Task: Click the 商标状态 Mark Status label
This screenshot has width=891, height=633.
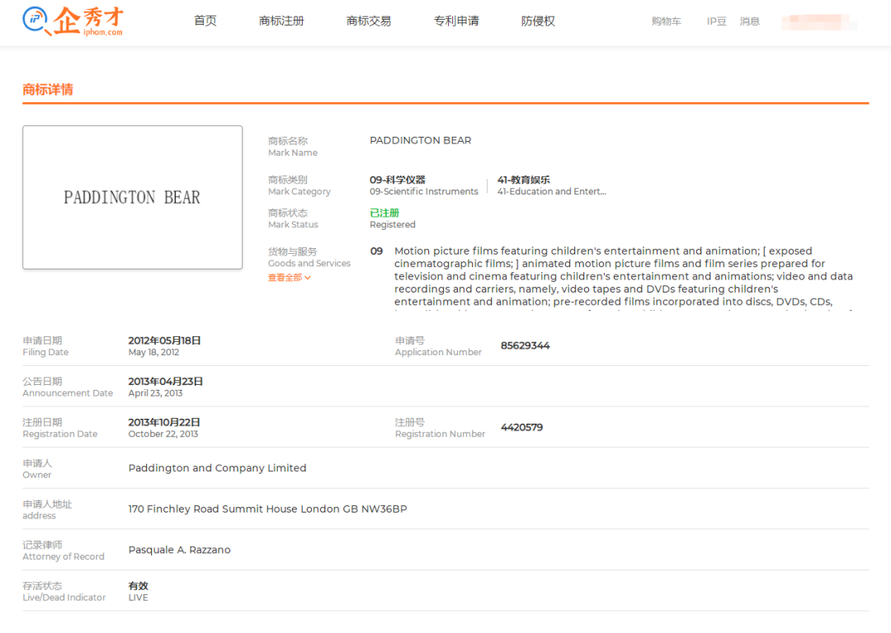Action: click(x=293, y=218)
